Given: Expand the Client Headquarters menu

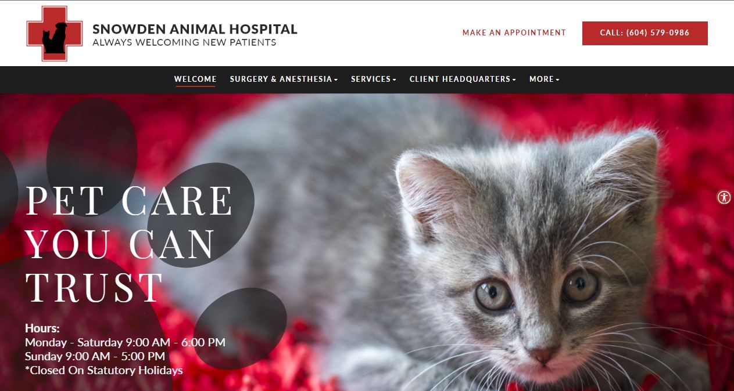Looking at the screenshot, I should pos(463,79).
